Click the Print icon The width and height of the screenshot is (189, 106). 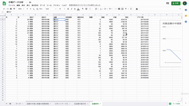11,9
